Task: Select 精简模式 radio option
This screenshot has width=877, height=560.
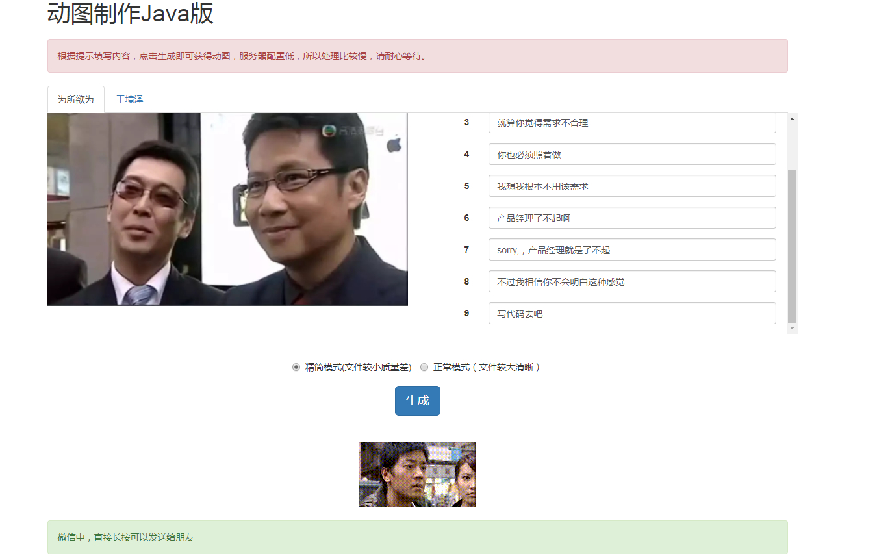Action: click(x=296, y=367)
